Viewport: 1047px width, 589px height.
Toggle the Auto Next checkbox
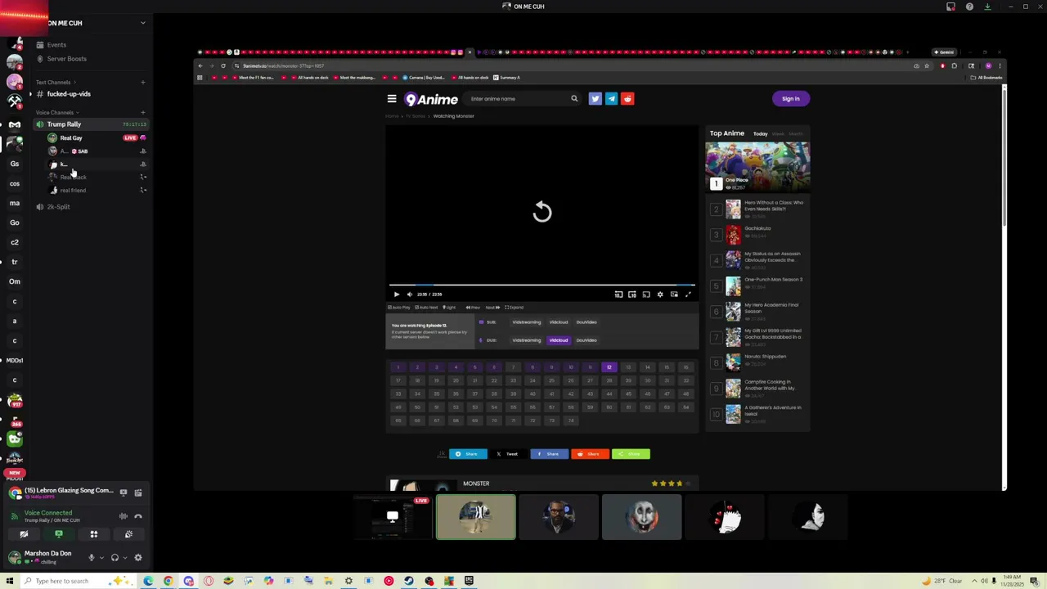427,308
